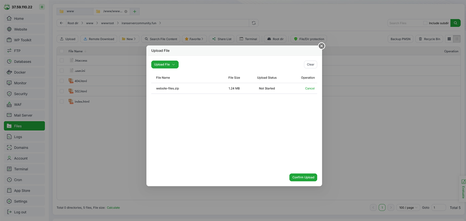Click the refresh icon beside the path bar

[x=254, y=23]
